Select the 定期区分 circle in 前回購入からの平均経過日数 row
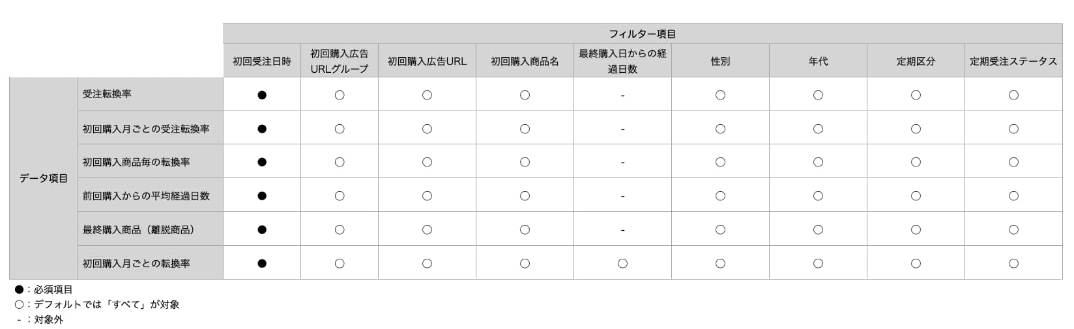The image size is (1074, 329). 916,196
